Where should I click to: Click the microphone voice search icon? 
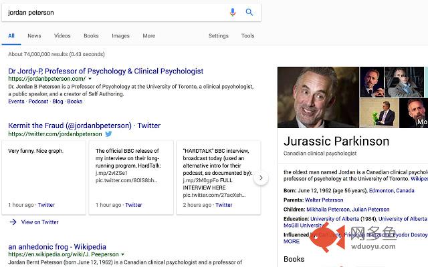click(x=233, y=12)
